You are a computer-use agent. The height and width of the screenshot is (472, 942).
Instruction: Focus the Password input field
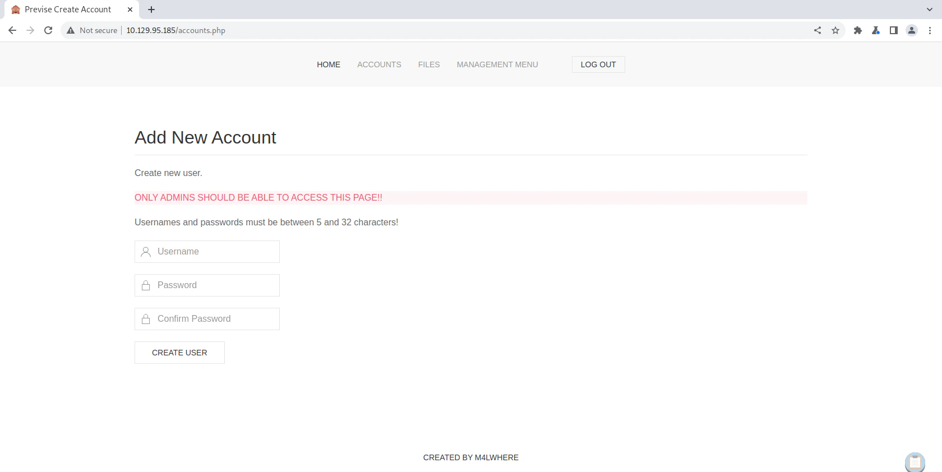(207, 285)
